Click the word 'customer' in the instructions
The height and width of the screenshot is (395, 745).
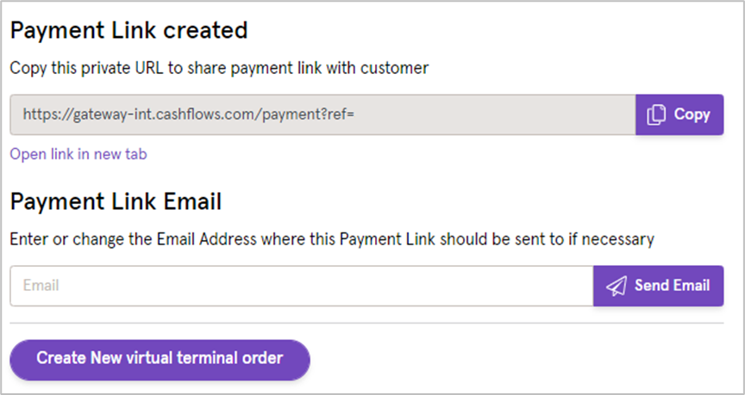coord(394,68)
